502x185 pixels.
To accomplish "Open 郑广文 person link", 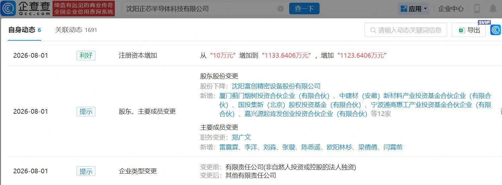I will click(241, 137).
